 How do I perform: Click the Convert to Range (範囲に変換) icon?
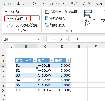coord(47,25)
